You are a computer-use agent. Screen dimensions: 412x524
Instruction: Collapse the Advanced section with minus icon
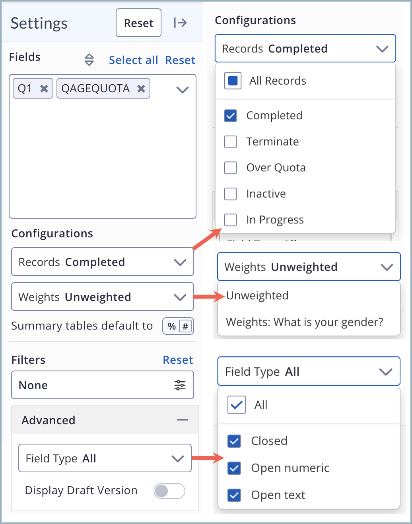[182, 420]
